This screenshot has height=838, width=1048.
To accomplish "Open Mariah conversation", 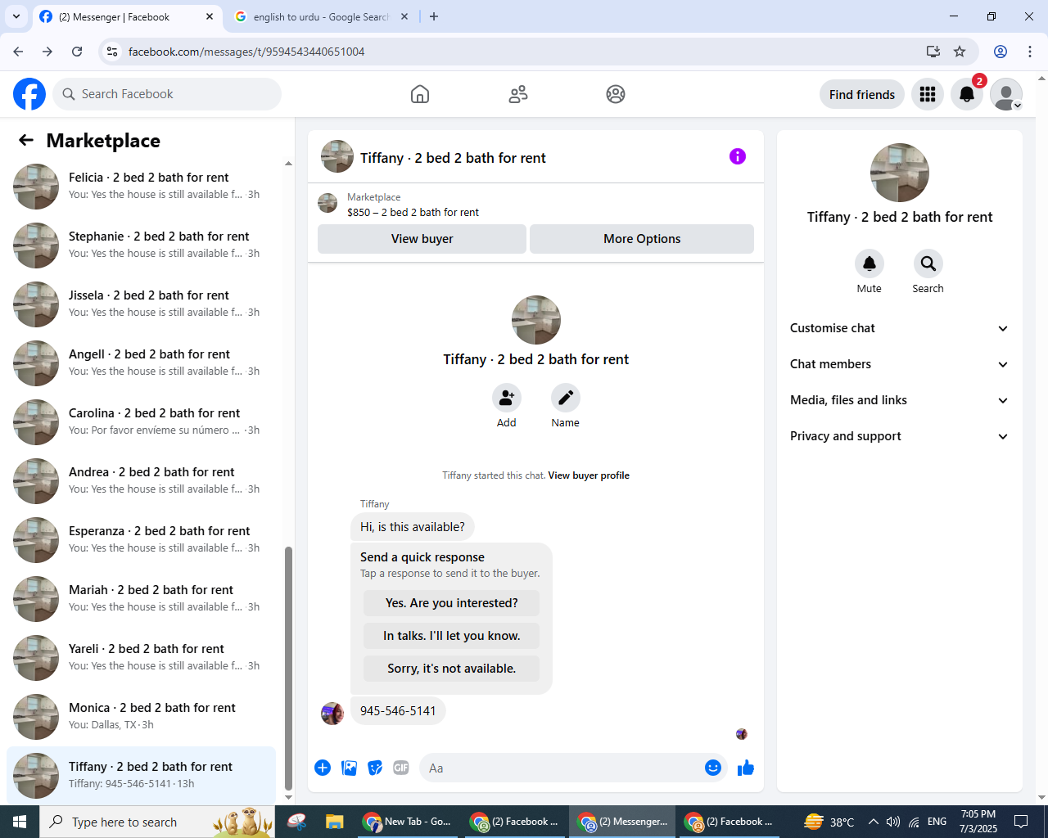I will coord(141,599).
